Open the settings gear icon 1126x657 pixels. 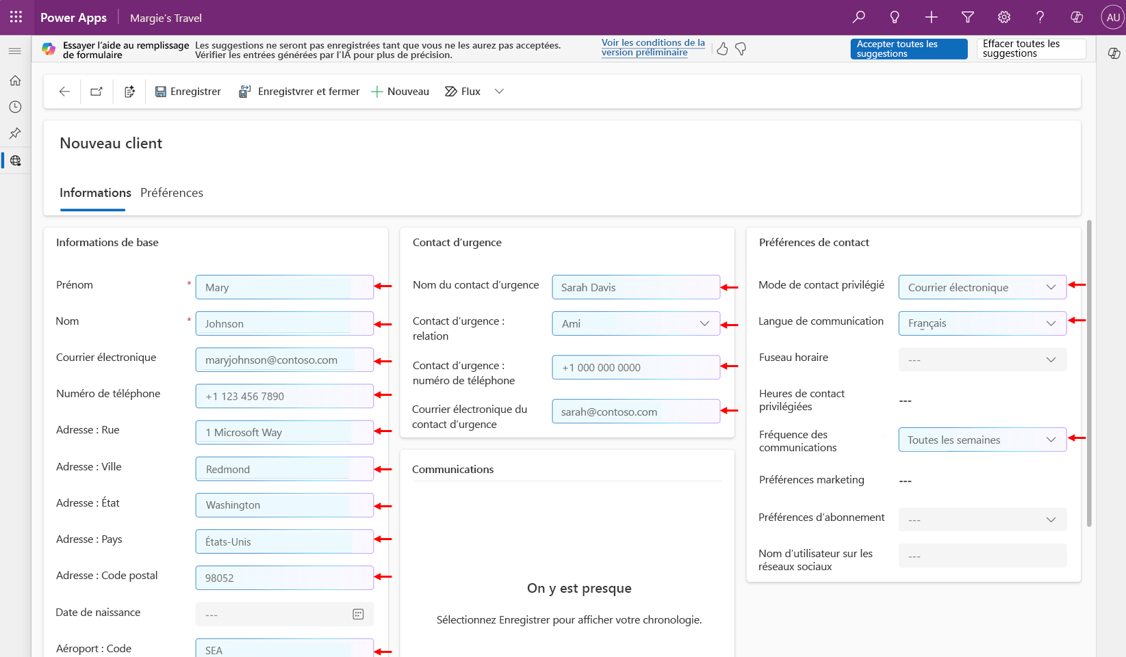[x=1004, y=17]
